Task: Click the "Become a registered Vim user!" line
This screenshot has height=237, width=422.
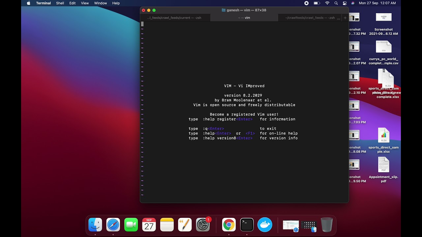Action: pos(244,115)
